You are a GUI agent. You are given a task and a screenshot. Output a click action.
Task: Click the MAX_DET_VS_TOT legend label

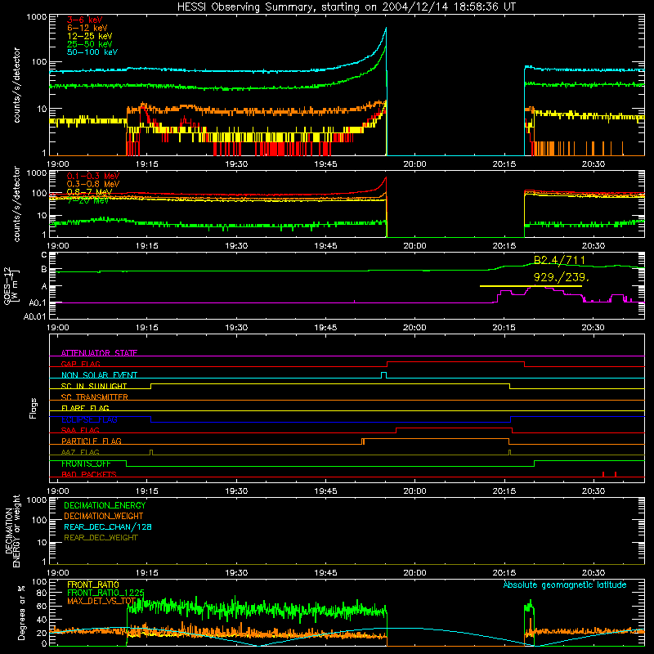(101, 601)
